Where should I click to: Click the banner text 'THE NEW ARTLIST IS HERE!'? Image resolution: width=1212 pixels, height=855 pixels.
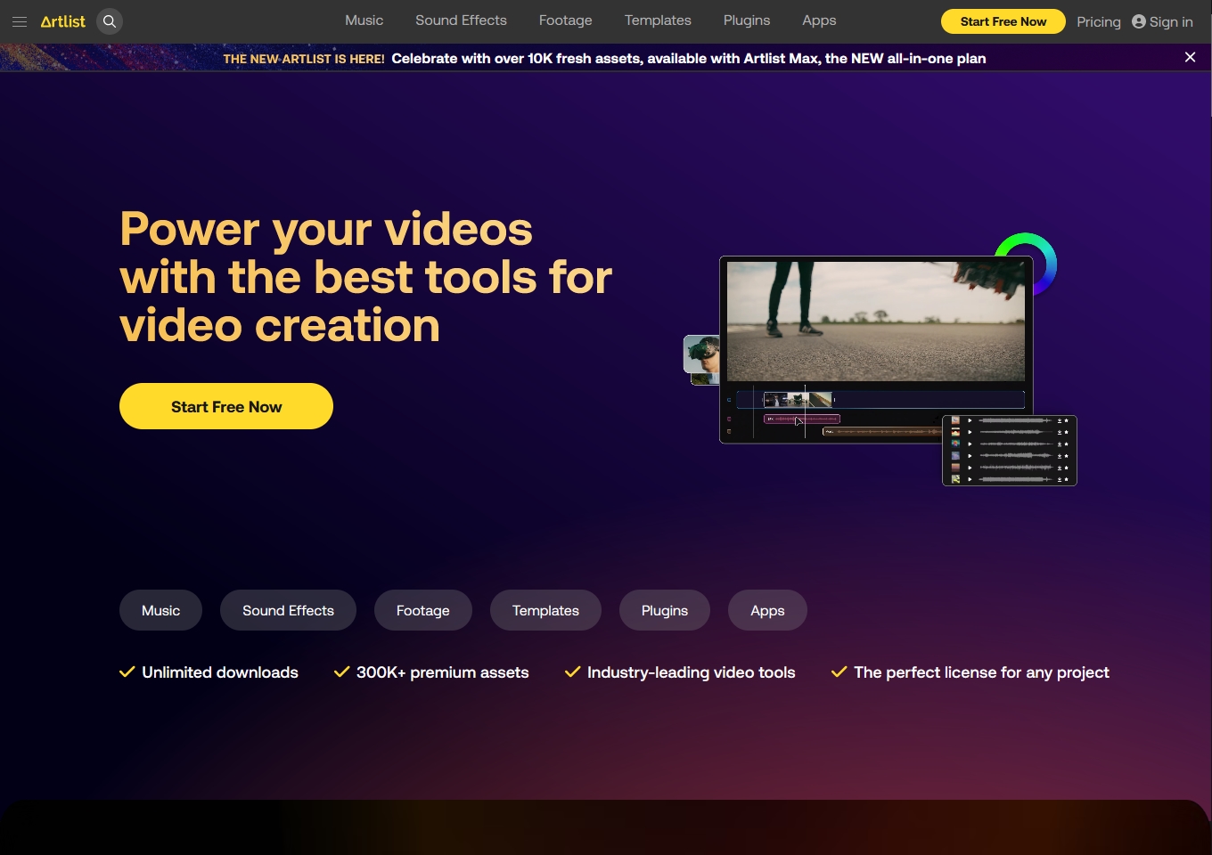point(304,59)
